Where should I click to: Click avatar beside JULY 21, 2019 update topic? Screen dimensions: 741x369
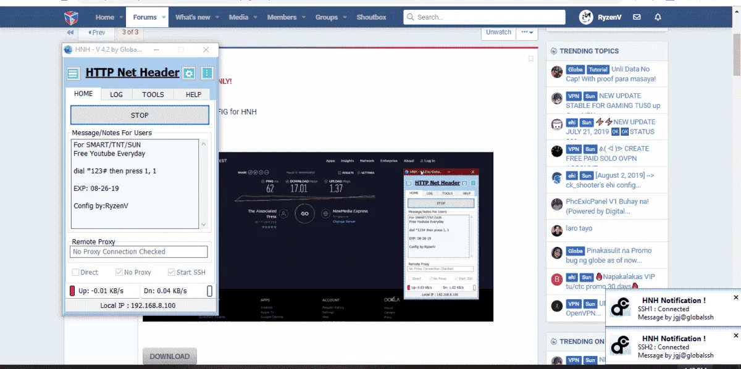coord(557,124)
